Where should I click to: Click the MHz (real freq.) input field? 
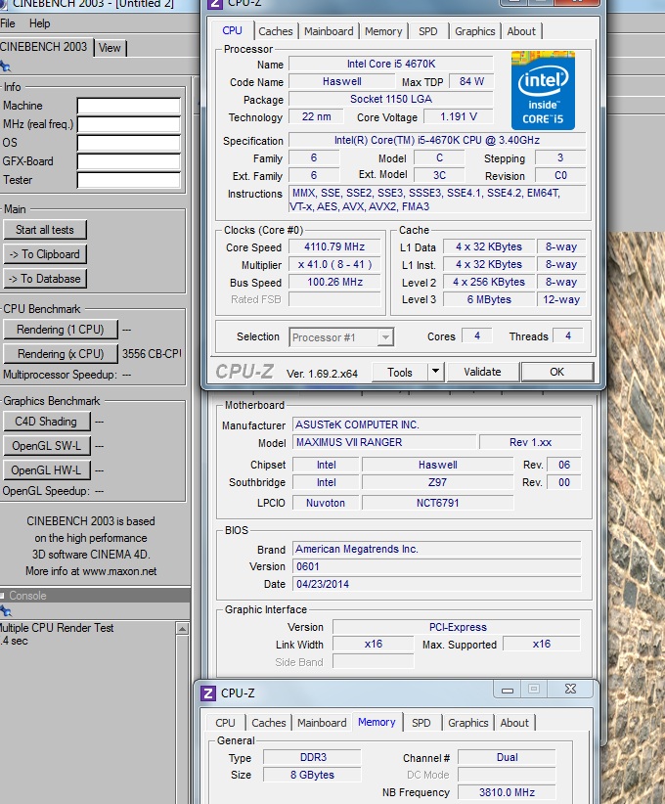coord(129,124)
